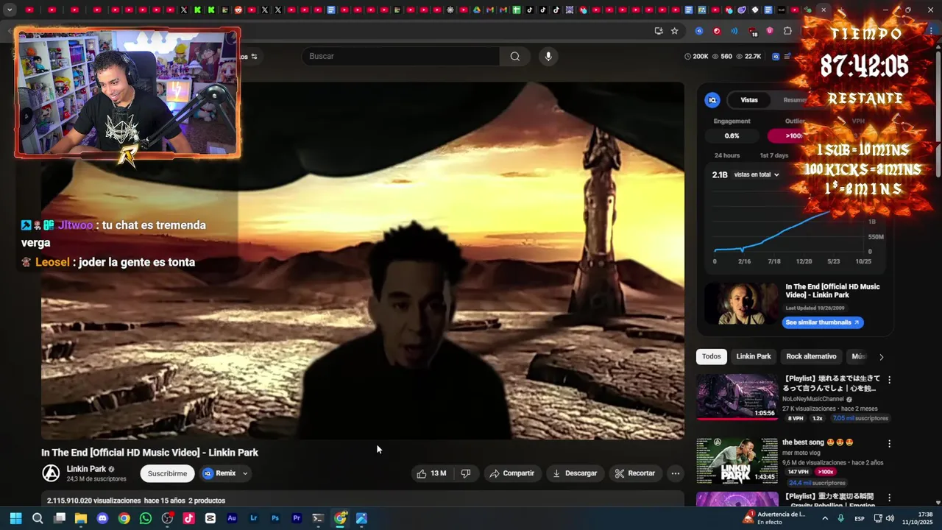Open the 1:05:56 playlist video thumbnail
Screen dimensions: 942x530
(x=737, y=396)
